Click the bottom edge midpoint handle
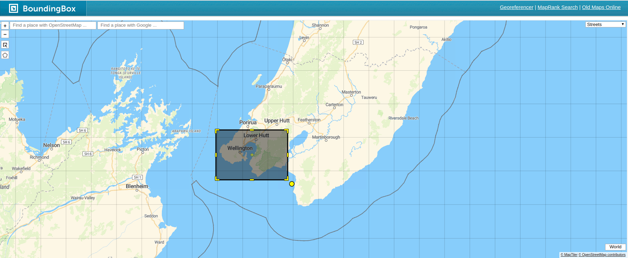Image resolution: width=628 pixels, height=258 pixels. [x=252, y=180]
